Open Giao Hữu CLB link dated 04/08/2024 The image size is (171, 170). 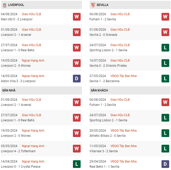[x=31, y=14]
